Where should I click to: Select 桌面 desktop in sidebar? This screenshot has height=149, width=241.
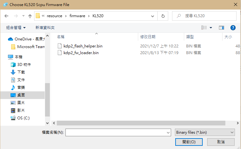click(22, 95)
